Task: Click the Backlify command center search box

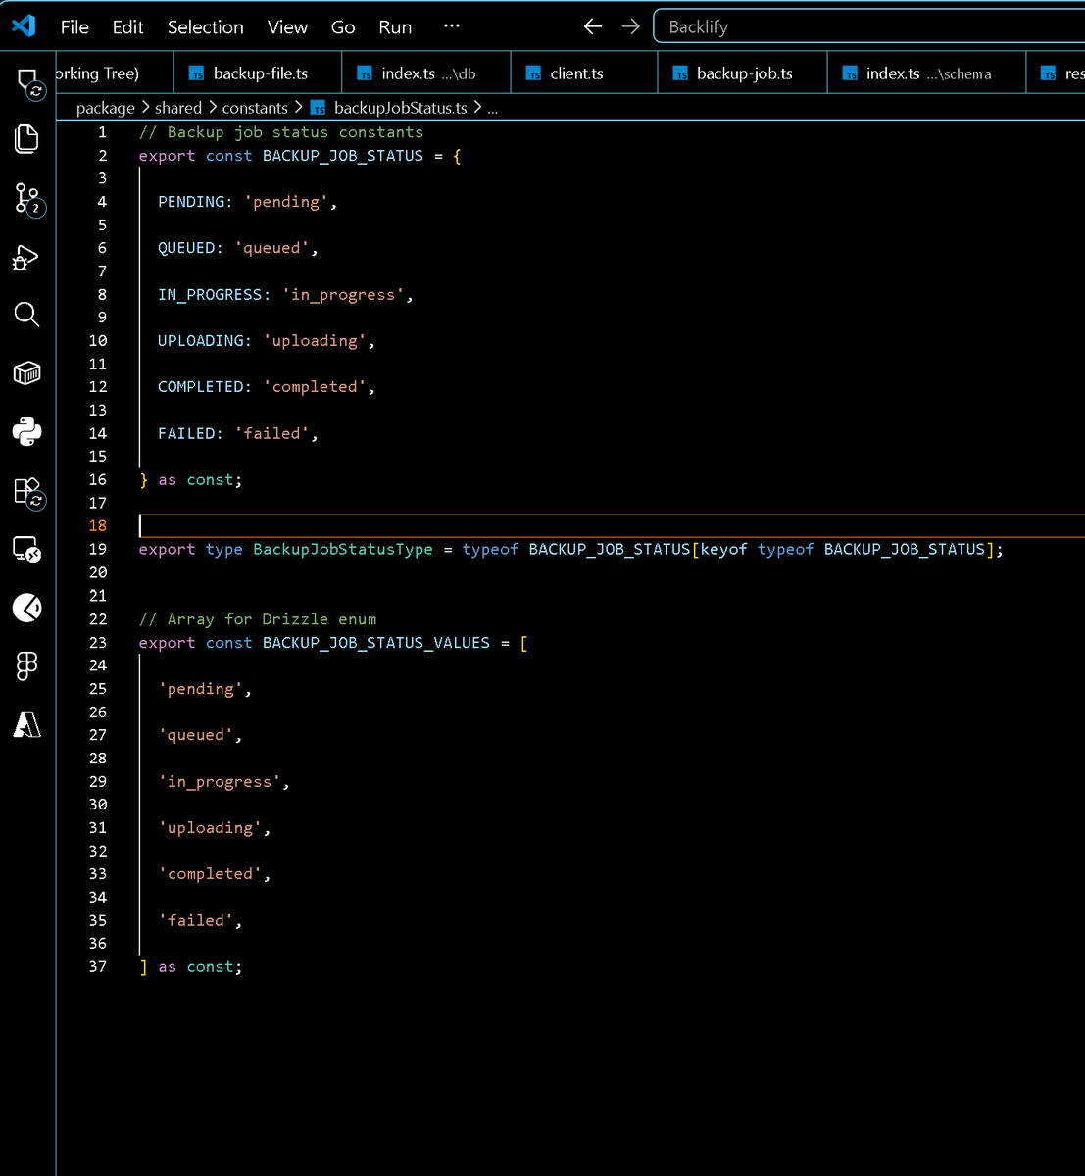Action: [870, 26]
